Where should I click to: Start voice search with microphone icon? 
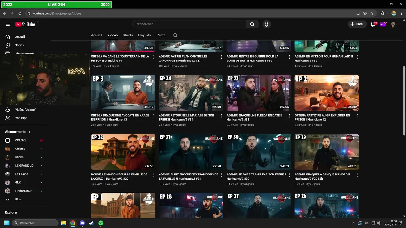pos(266,24)
